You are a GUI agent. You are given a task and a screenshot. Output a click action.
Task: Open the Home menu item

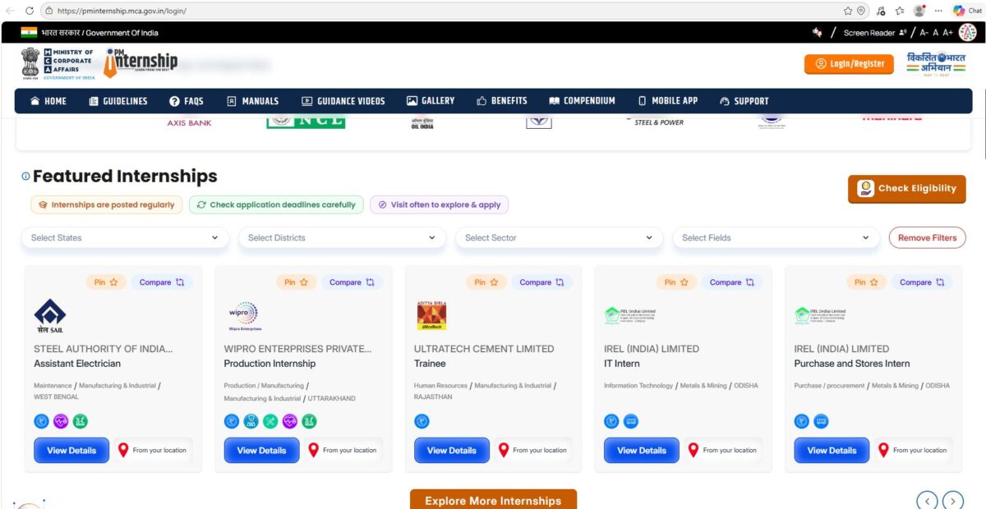click(x=48, y=101)
